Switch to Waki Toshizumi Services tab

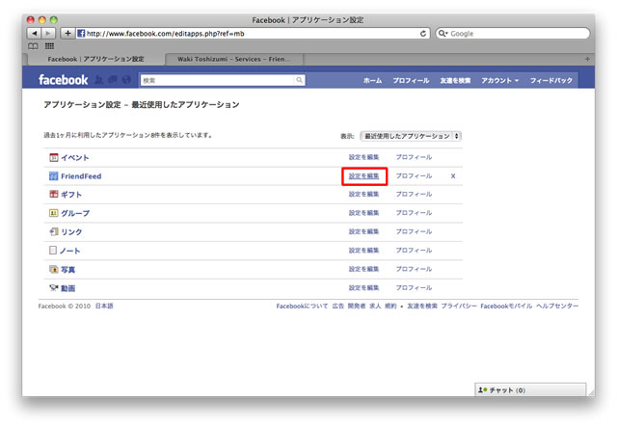[233, 59]
